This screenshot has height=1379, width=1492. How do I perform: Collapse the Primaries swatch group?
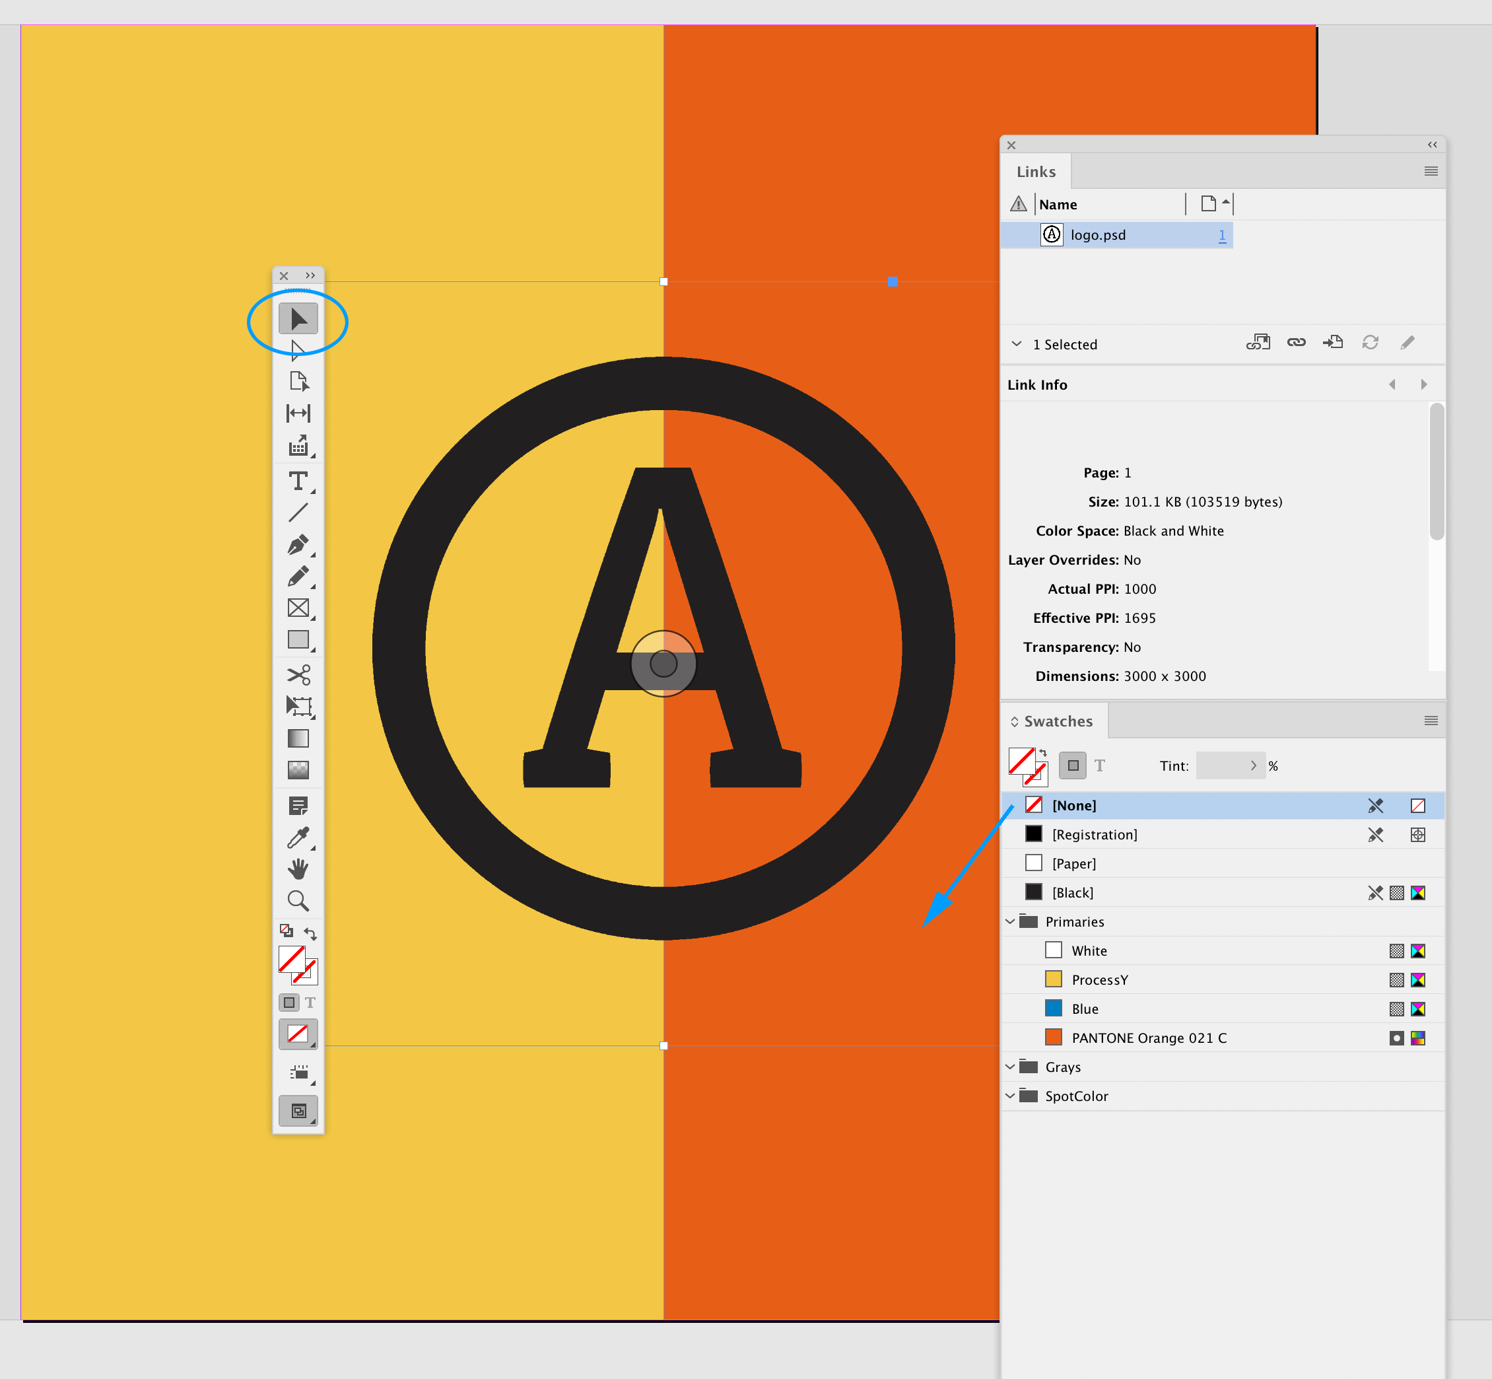pos(1011,921)
